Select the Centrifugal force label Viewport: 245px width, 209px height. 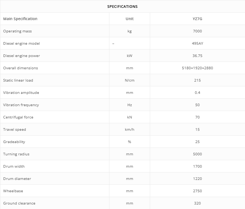point(18,117)
